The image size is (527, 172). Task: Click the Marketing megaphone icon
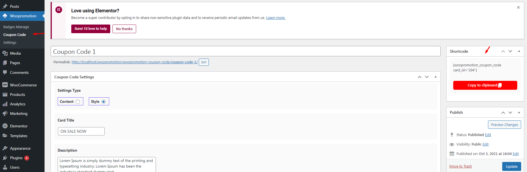pos(5,113)
